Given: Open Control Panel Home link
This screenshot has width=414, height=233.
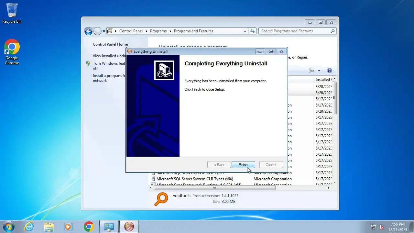Looking at the screenshot, I should pyautogui.click(x=110, y=44).
